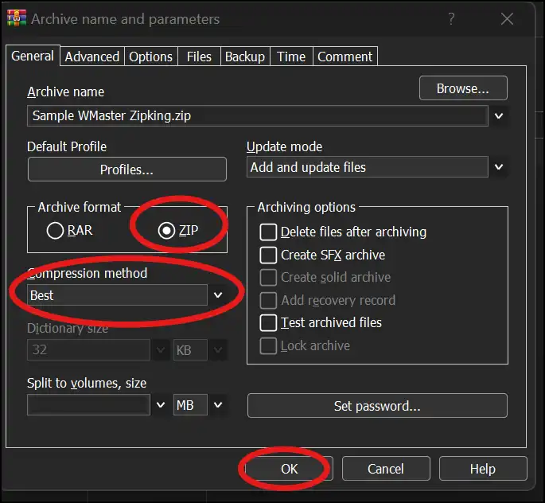Screen dimensions: 545x503
Task: Click the question mark help icon
Action: pos(451,19)
